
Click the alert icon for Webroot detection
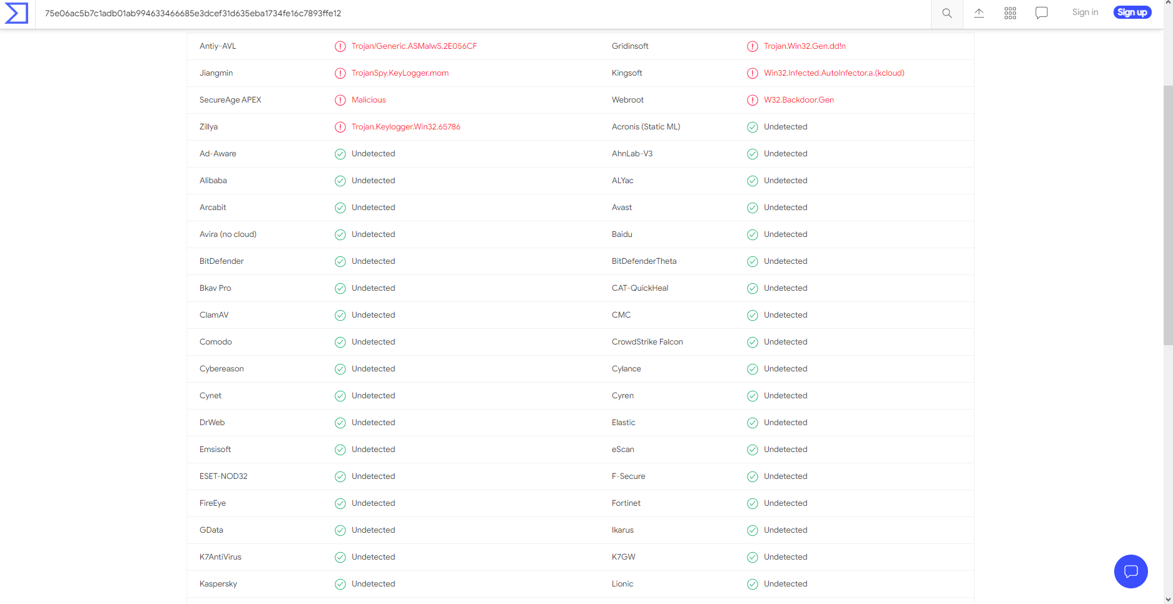pyautogui.click(x=753, y=100)
